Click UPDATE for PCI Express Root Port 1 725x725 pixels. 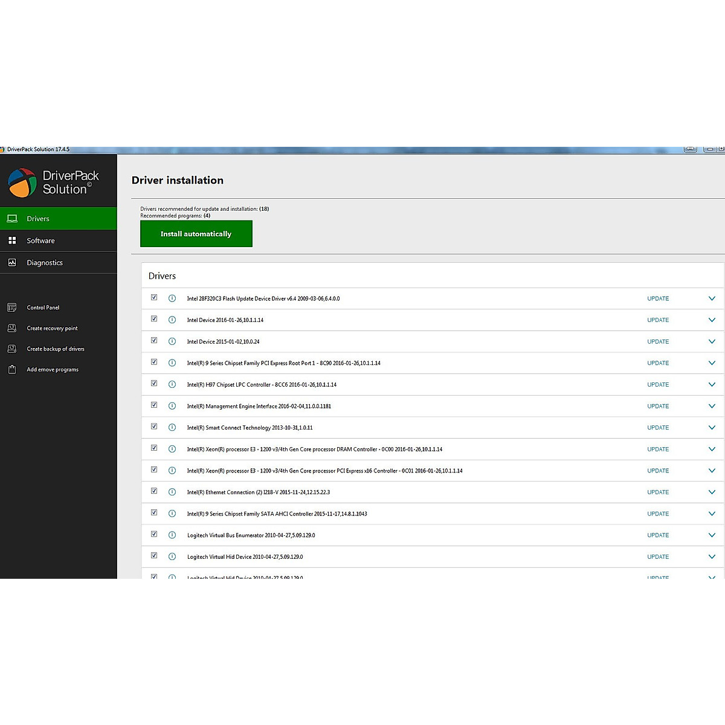click(658, 363)
